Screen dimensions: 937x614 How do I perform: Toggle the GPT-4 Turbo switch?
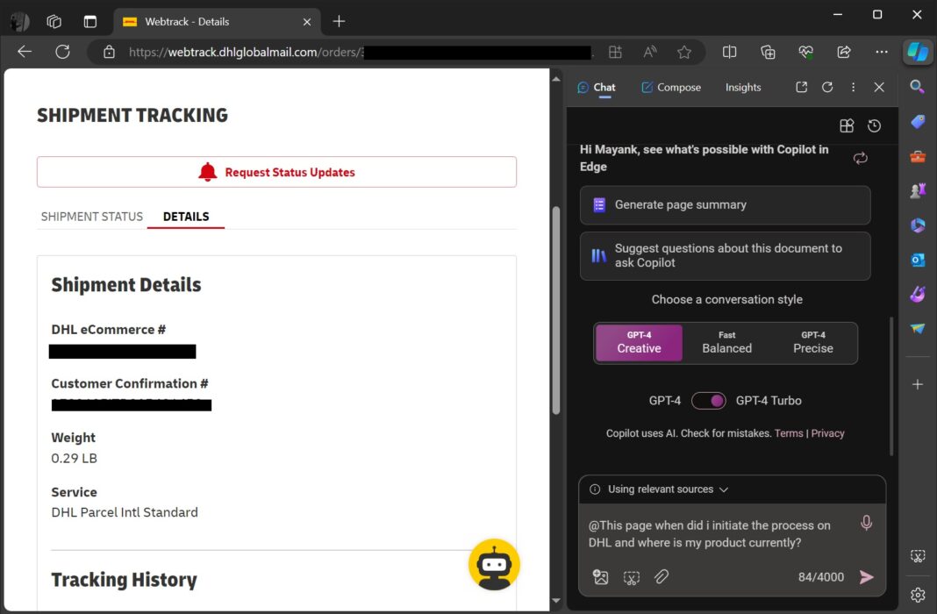(x=709, y=401)
